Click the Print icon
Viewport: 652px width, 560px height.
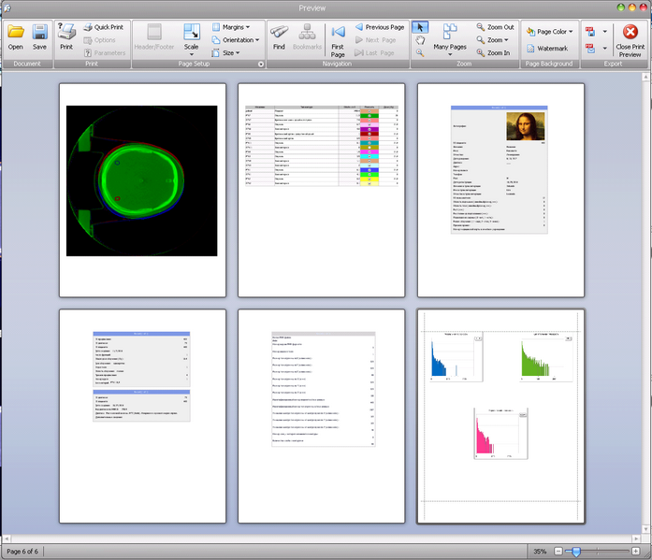[x=66, y=36]
